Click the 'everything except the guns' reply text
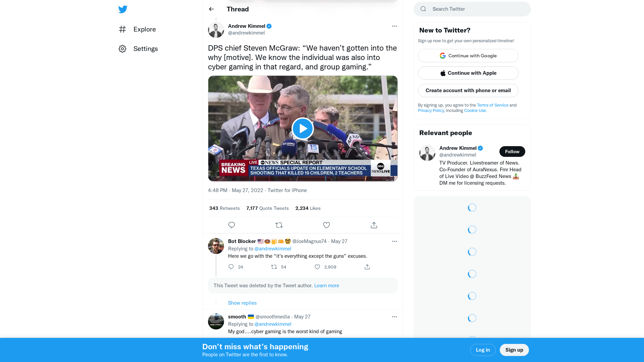Viewport: 644px width, 362px height. click(x=298, y=256)
